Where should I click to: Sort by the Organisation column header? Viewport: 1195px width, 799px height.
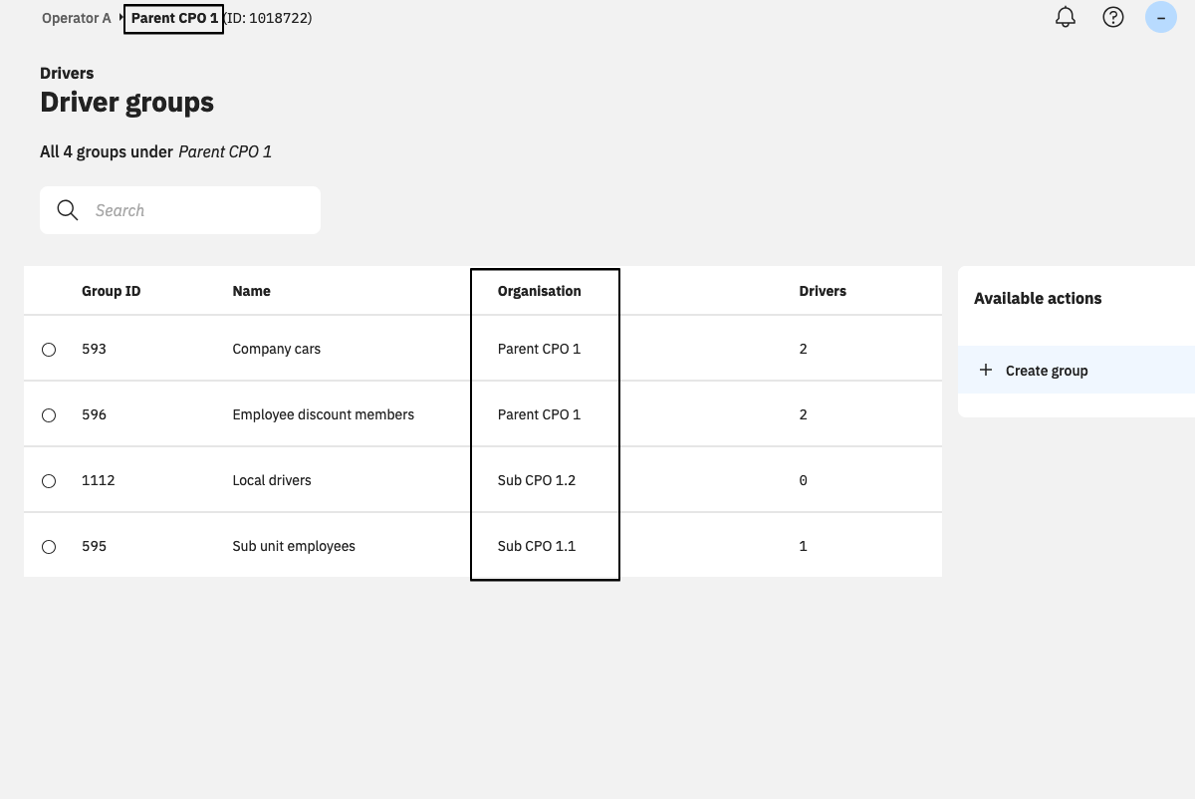pos(540,291)
